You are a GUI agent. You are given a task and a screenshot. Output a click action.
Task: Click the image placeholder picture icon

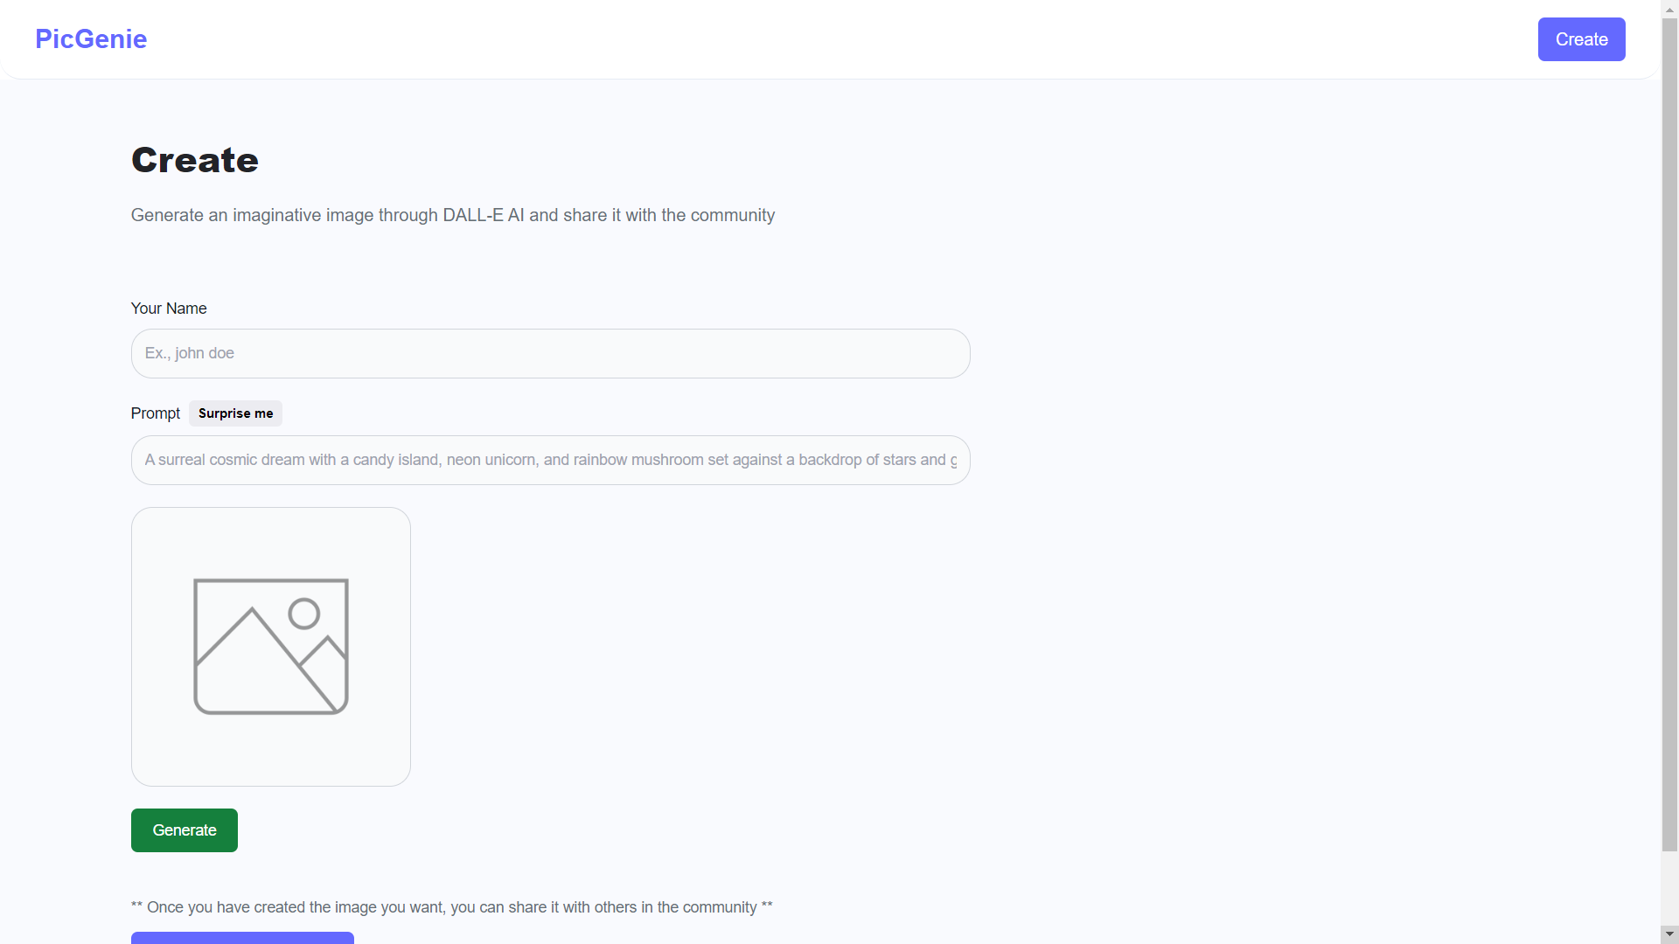pos(271,647)
